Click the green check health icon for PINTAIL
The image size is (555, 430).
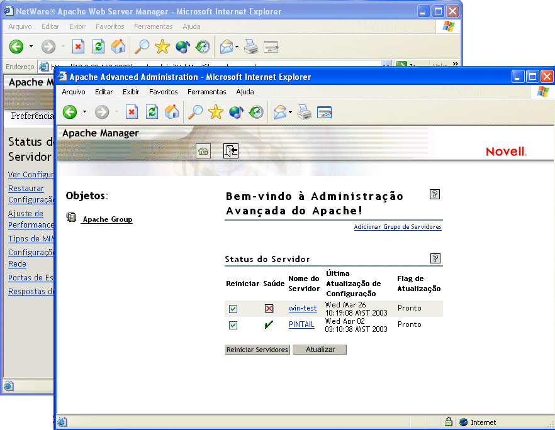pos(269,324)
